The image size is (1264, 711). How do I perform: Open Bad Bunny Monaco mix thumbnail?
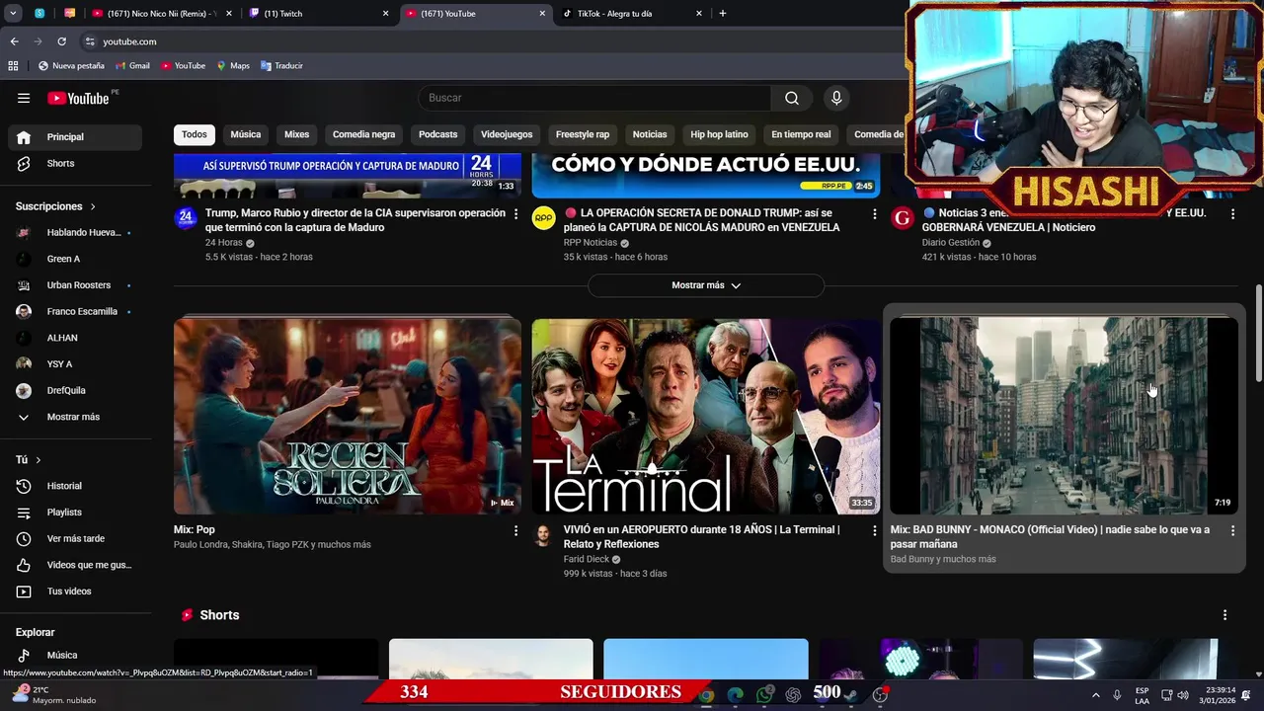[1065, 416]
